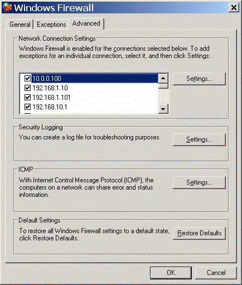Screen dimensions: 242x285
Task: Open ICMP Settings button
Action: [x=199, y=182]
